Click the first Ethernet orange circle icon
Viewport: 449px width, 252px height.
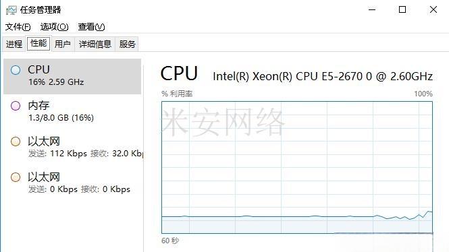(16, 141)
